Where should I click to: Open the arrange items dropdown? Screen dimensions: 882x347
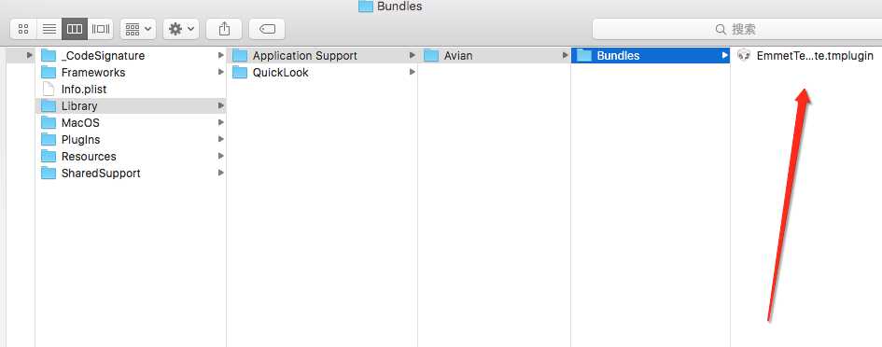(x=138, y=29)
